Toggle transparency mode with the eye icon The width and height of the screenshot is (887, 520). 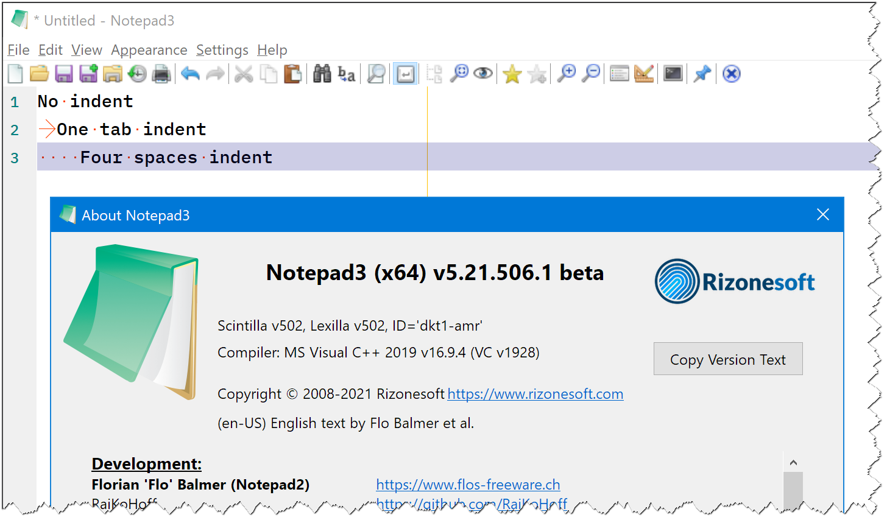tap(483, 73)
